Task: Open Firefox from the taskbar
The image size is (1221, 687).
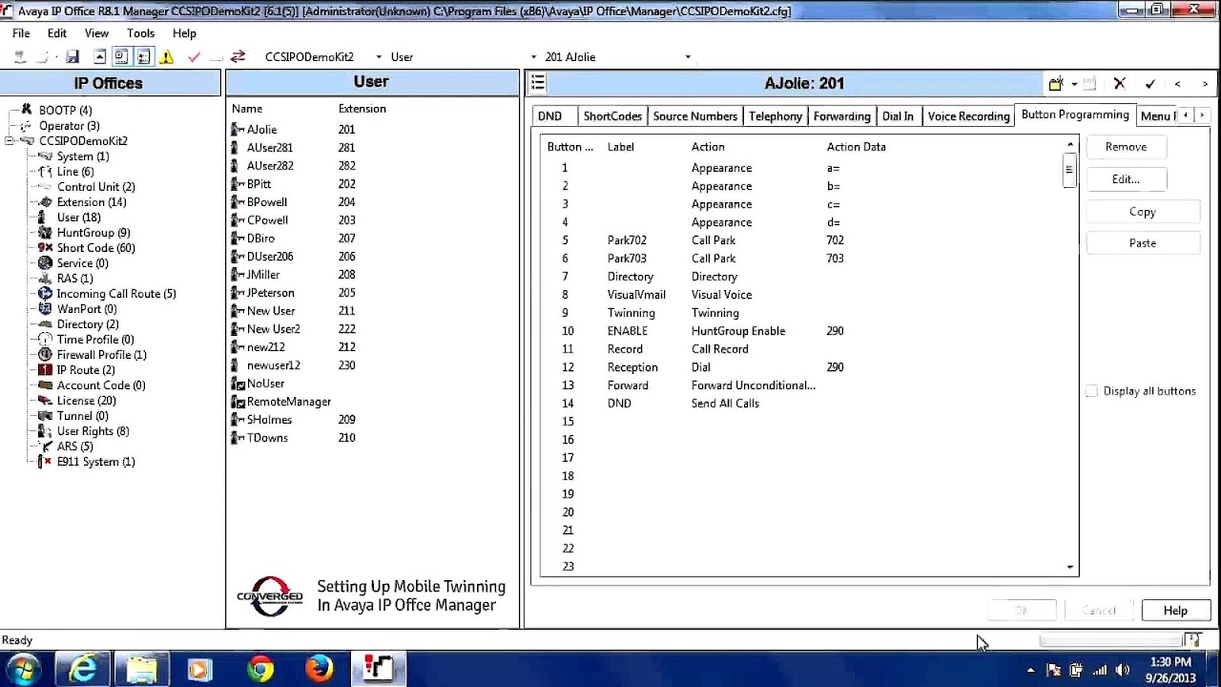Action: point(320,669)
